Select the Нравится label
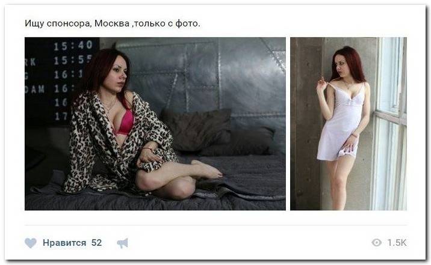431x265 pixels. point(64,243)
